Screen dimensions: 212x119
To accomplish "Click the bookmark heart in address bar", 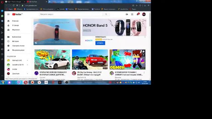I will [x=140, y=6].
